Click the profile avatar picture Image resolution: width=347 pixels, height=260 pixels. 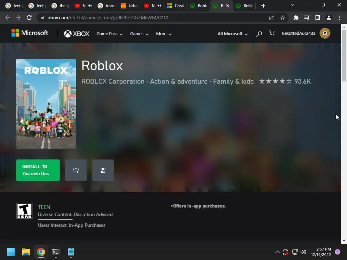pyautogui.click(x=325, y=34)
